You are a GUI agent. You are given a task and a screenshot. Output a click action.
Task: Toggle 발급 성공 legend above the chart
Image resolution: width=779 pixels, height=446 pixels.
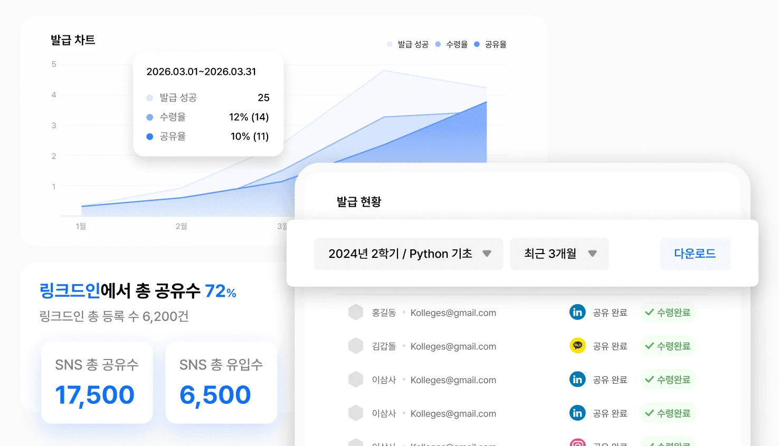(407, 44)
